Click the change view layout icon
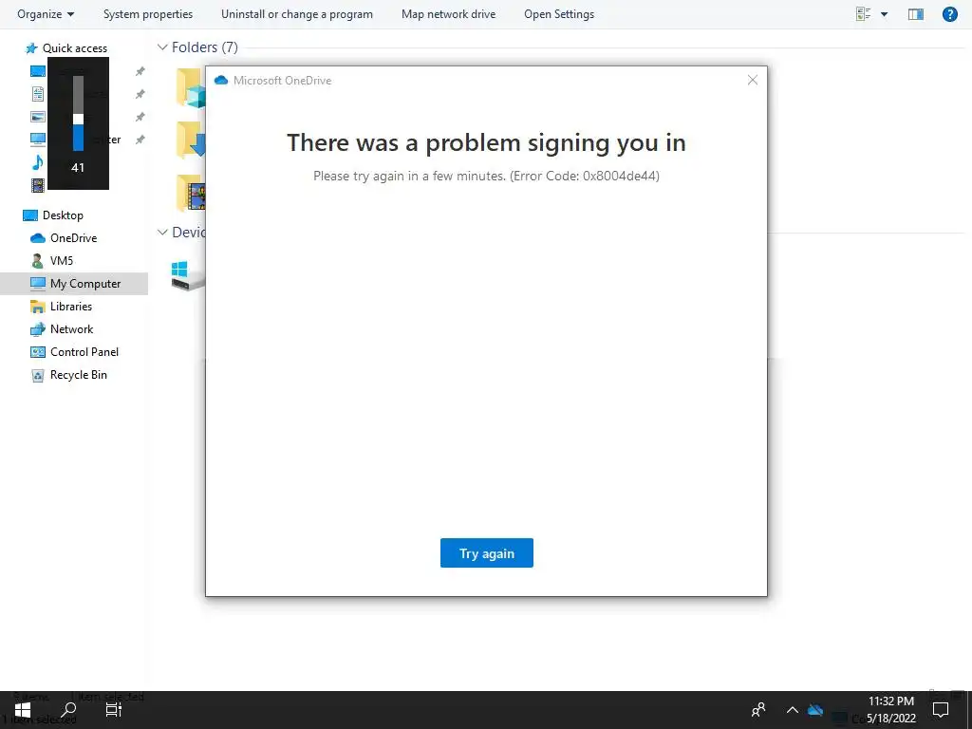Screen dimensions: 972x729 tap(863, 13)
